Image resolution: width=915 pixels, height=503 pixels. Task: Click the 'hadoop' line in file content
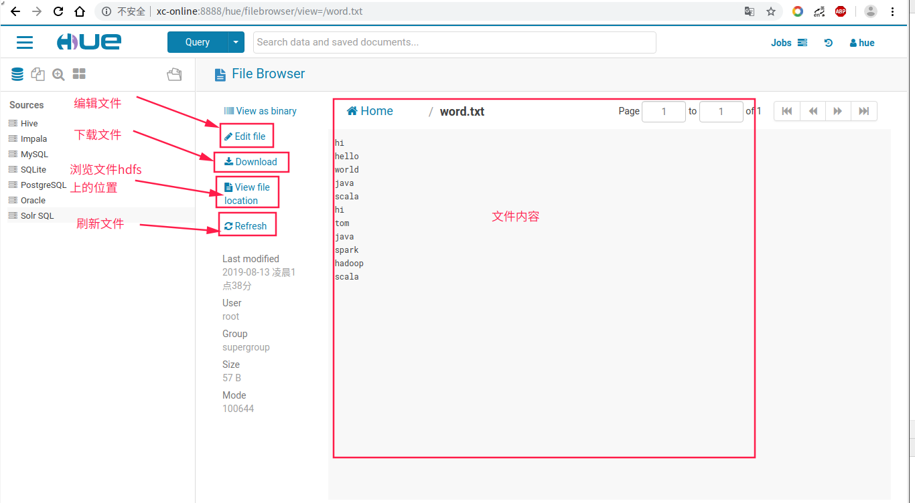tap(349, 264)
